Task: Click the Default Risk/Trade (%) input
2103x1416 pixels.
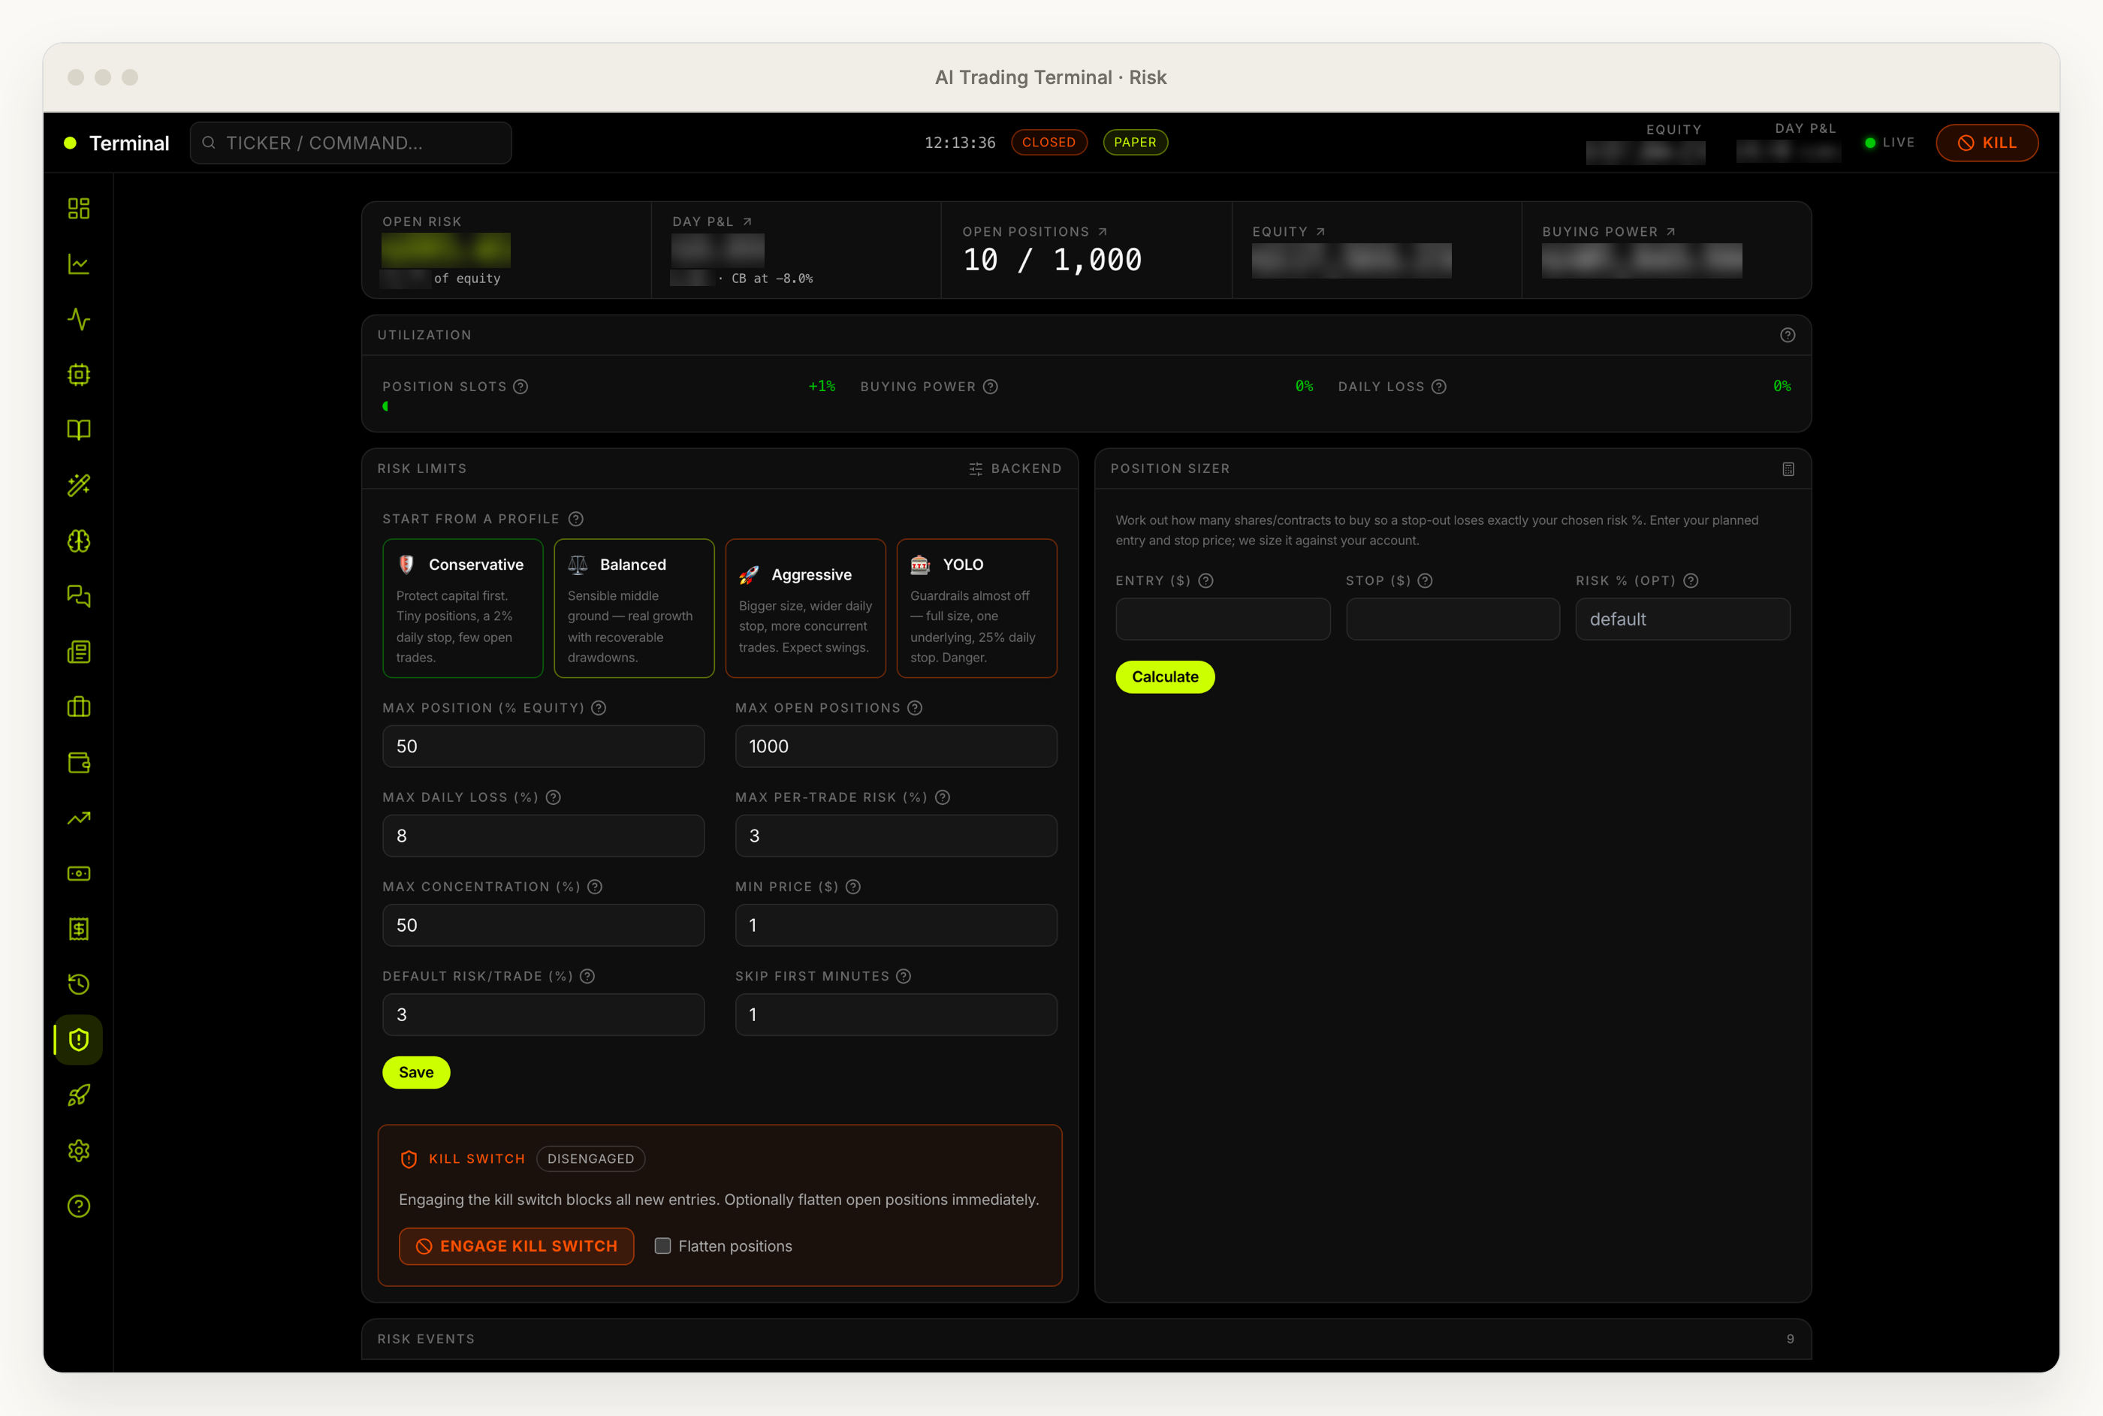Action: click(x=543, y=1015)
